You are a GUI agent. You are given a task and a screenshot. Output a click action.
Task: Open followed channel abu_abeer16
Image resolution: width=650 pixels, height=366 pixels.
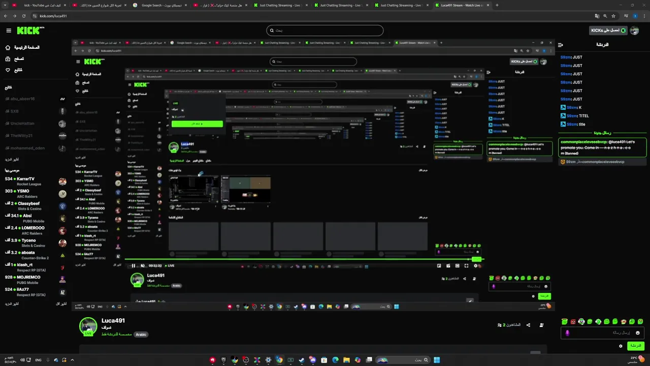coord(35,99)
